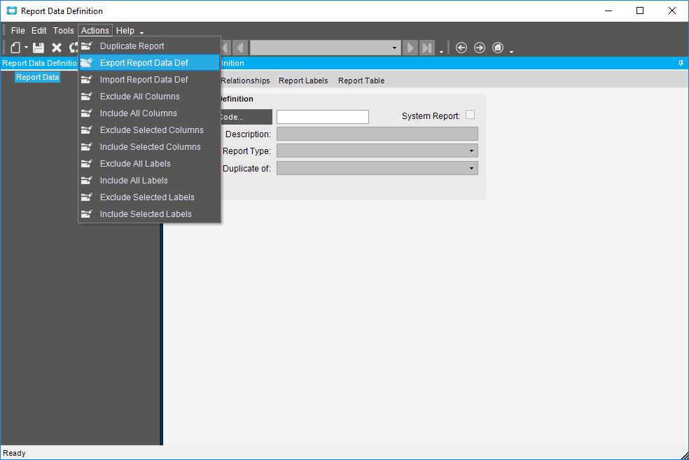Viewport: 689px width, 460px height.
Task: Click the New document toolbar icon
Action: click(x=15, y=48)
